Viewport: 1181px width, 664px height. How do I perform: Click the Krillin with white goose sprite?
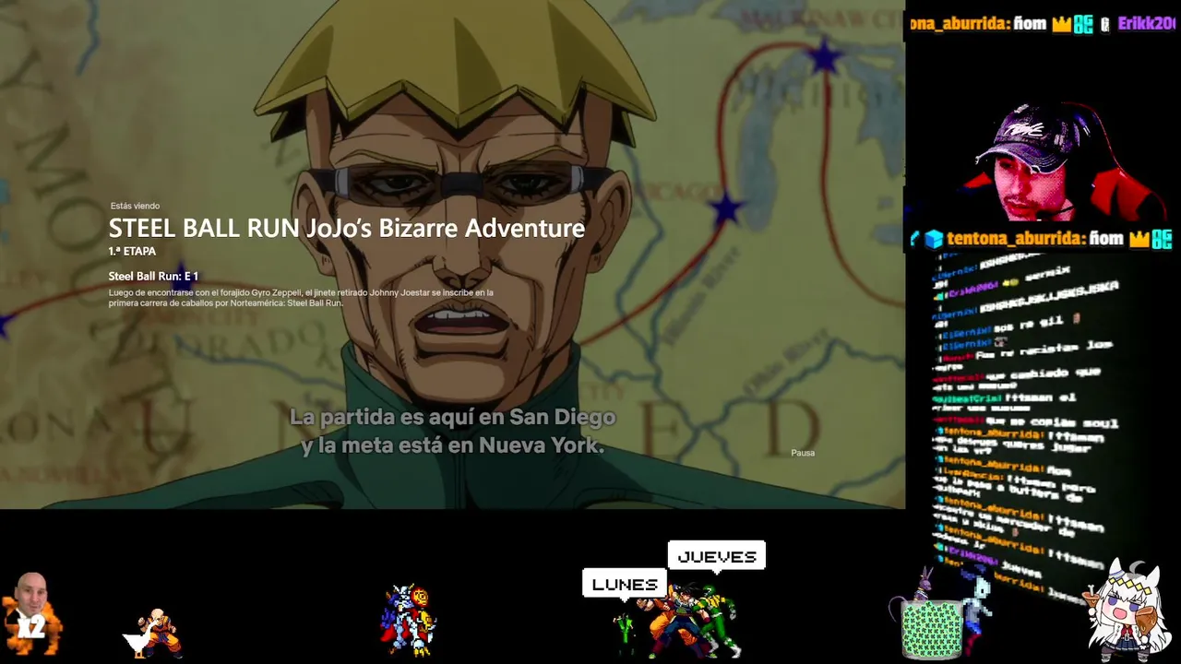(x=154, y=634)
